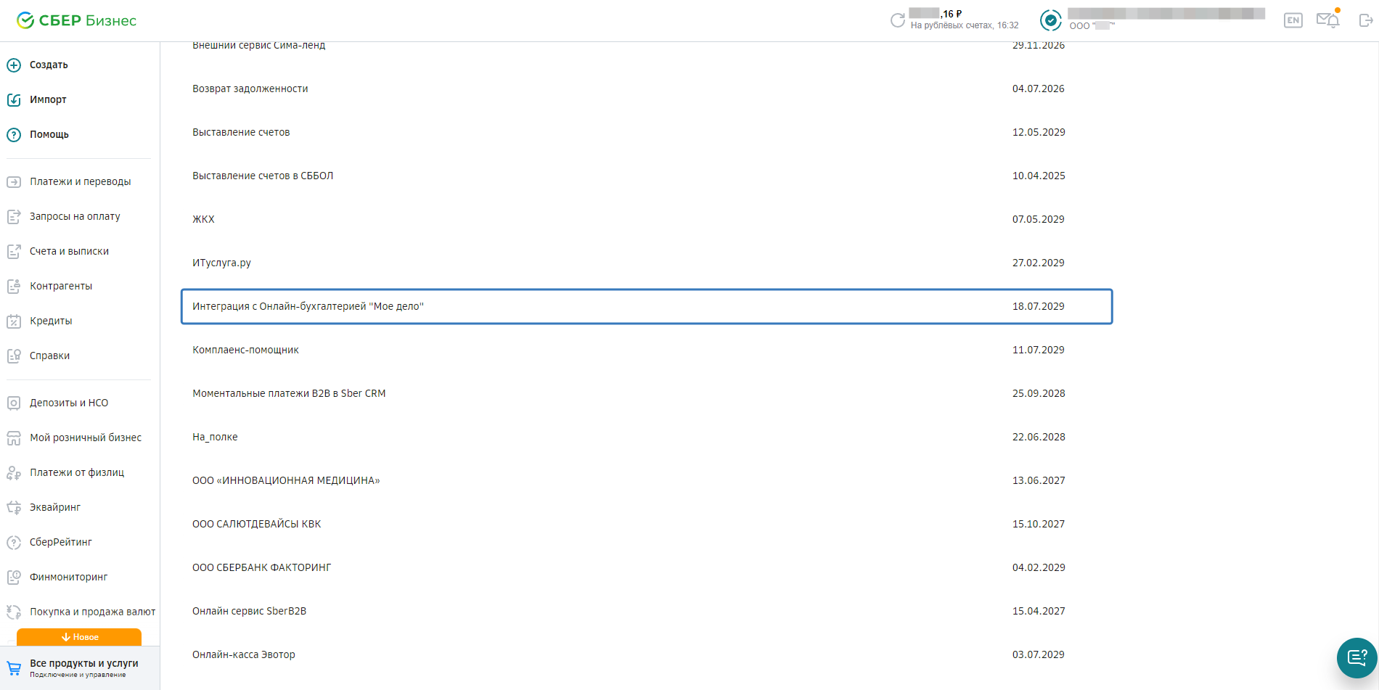Screen dimensions: 1379x690
Task: Refresh the account balance
Action: point(898,20)
